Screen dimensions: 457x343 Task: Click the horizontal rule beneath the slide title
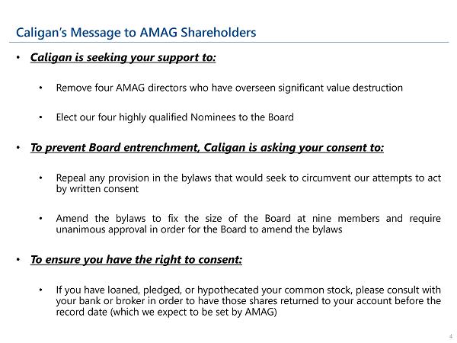(x=228, y=43)
